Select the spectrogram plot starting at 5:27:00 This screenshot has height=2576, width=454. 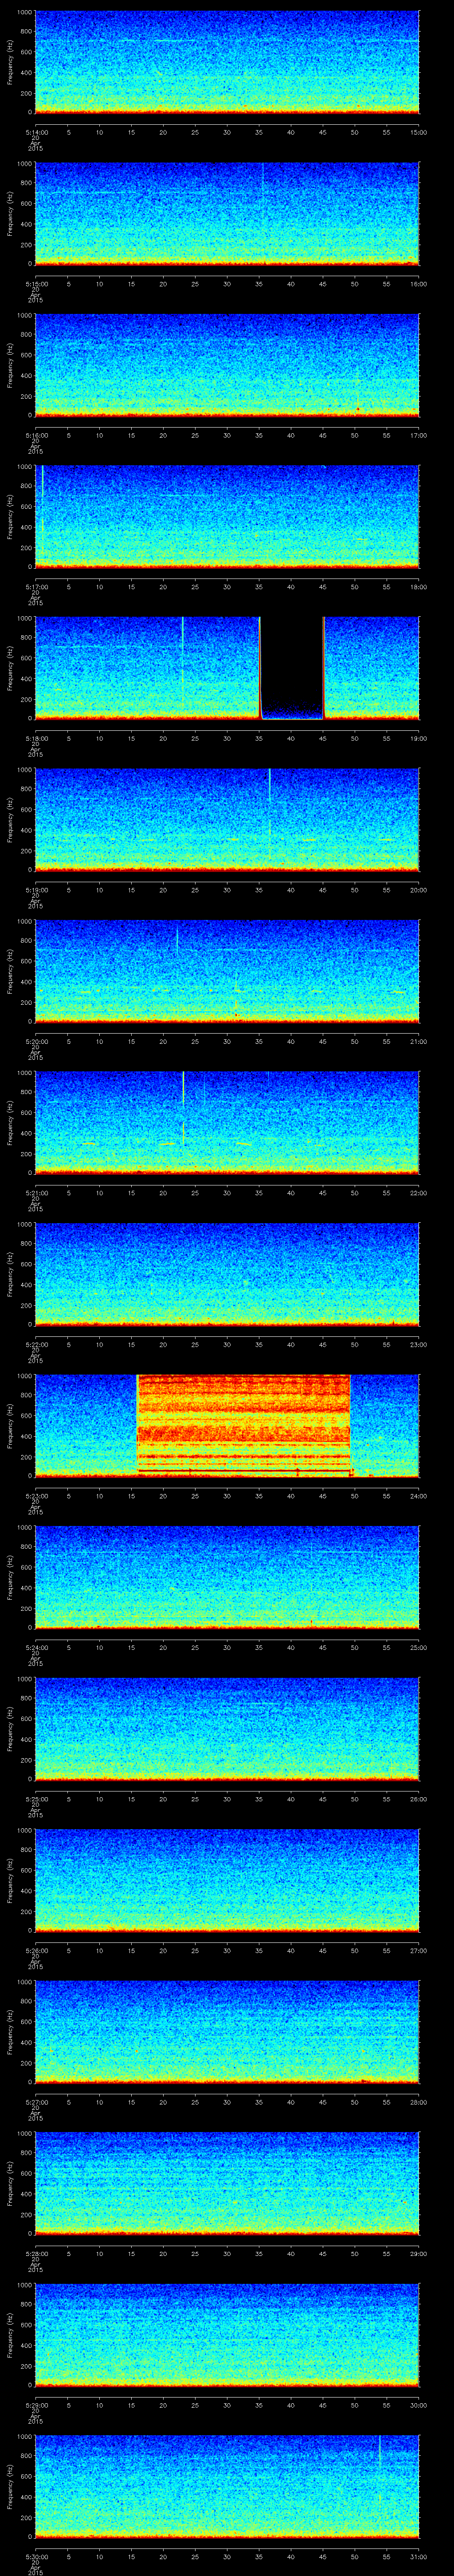[227, 2032]
